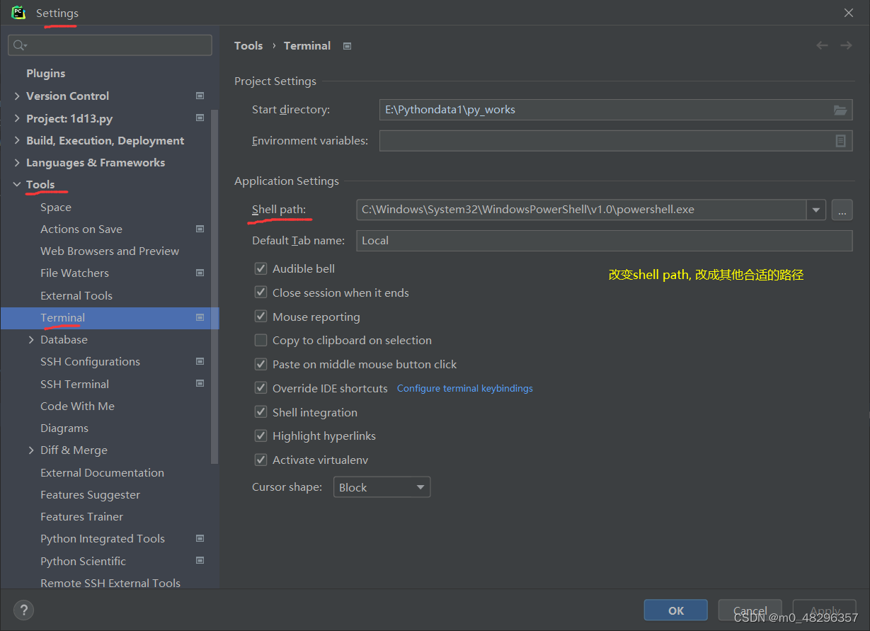Screen dimensions: 870x631
Task: Expand the Database tree node
Action: coord(30,339)
